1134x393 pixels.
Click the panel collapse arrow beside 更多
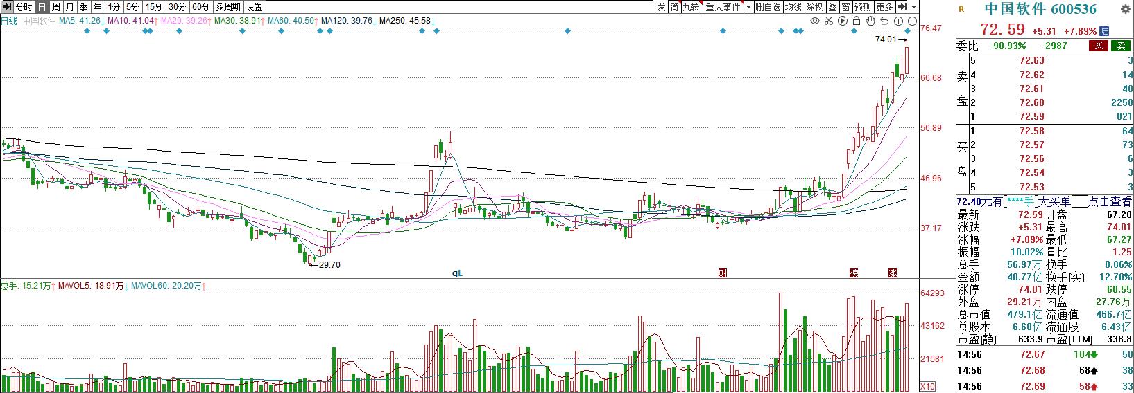pos(902,7)
